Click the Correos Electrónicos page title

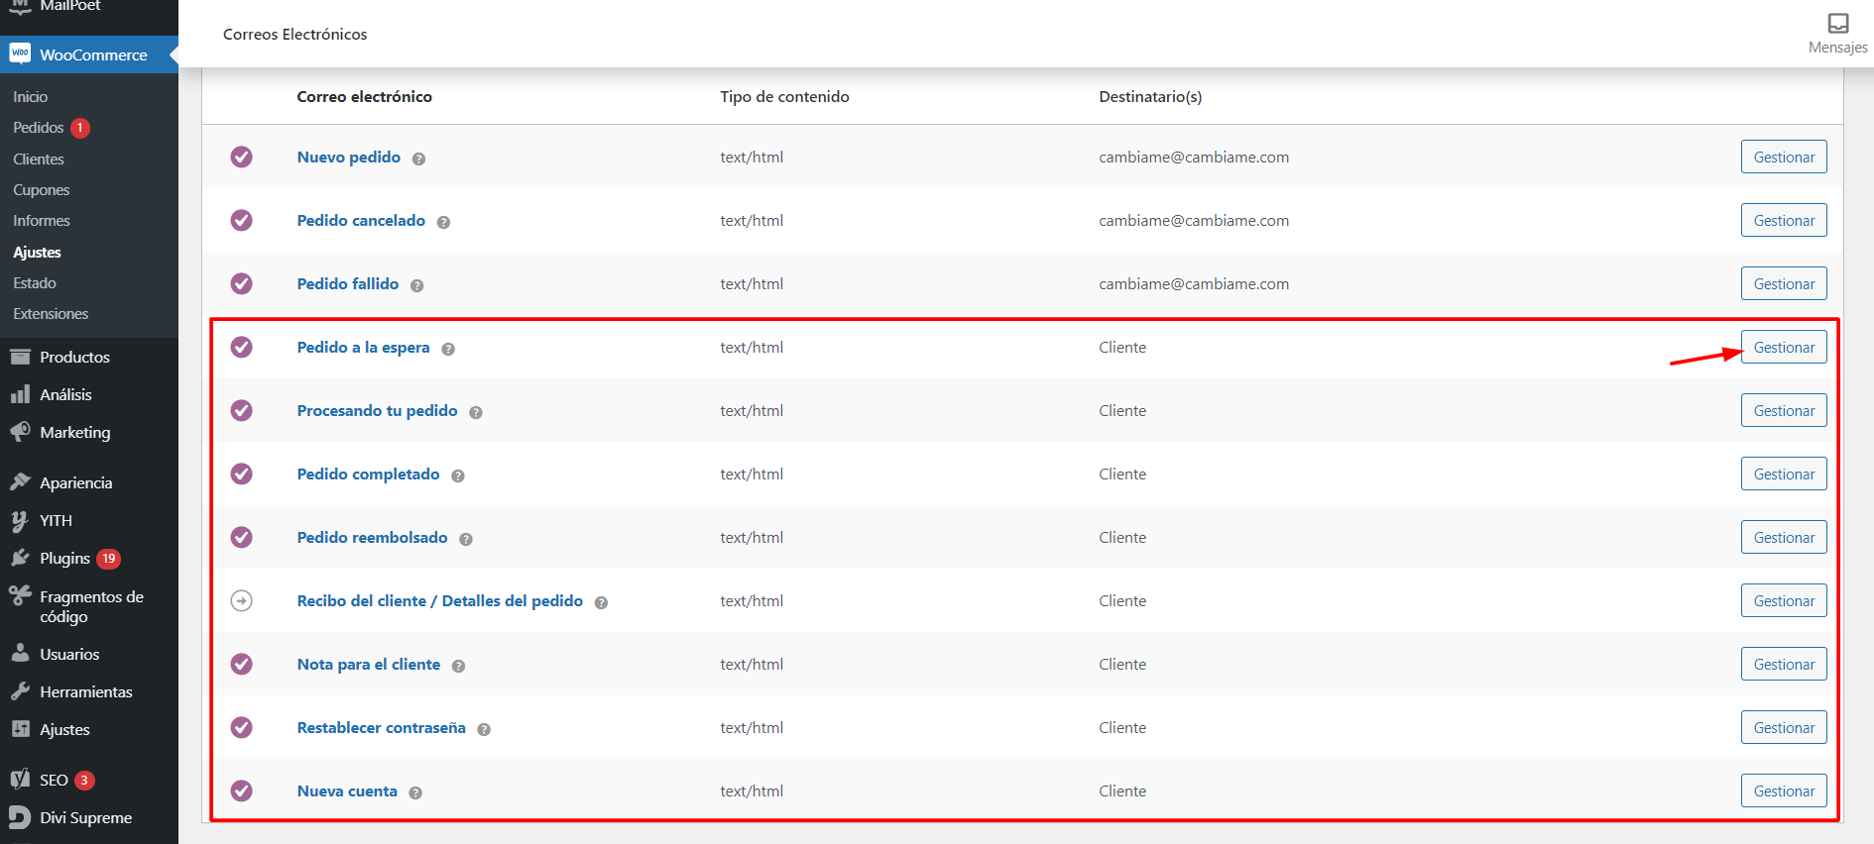(294, 34)
